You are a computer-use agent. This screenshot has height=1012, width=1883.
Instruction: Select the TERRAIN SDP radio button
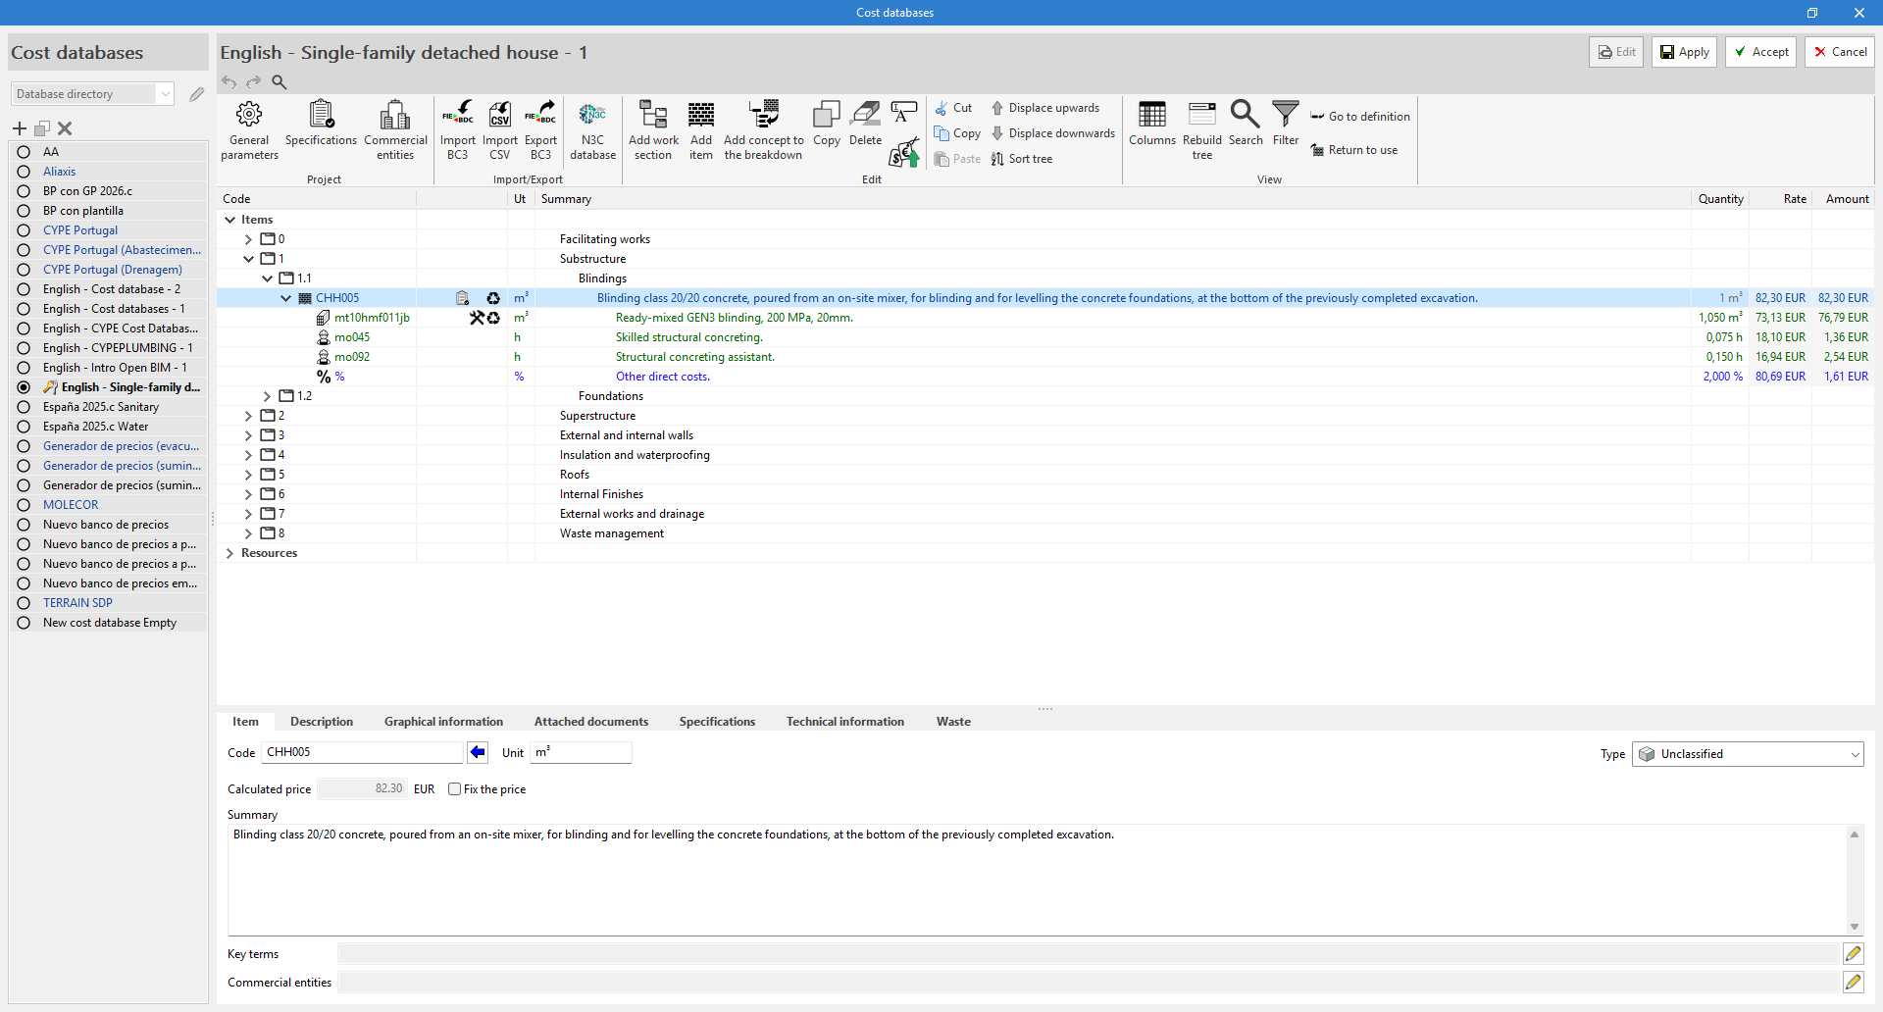click(24, 603)
